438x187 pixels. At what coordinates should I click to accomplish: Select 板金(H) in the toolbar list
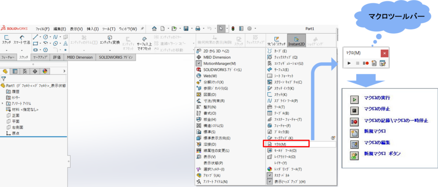210,119
